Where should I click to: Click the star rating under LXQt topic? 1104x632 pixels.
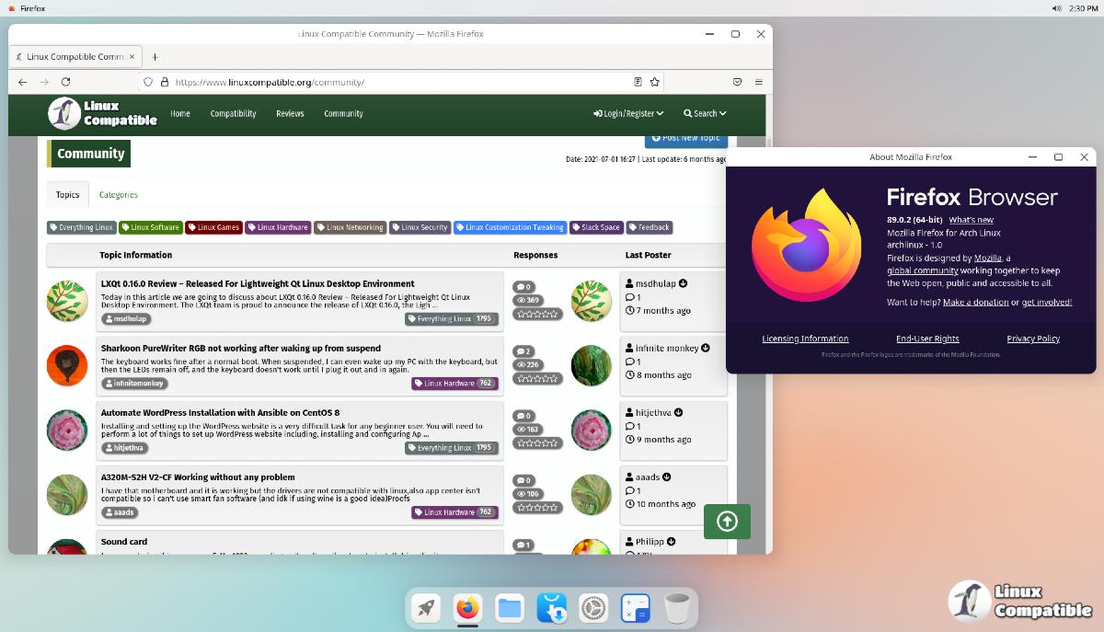coord(537,315)
